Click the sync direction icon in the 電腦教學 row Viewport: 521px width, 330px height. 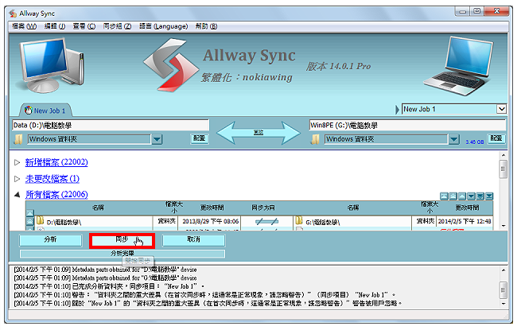(x=266, y=221)
